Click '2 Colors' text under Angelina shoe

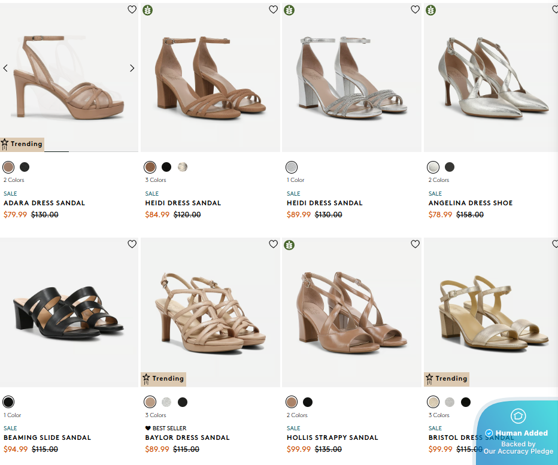[x=439, y=180]
